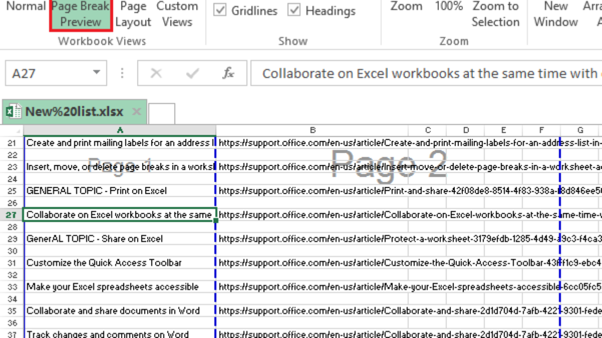Click Zoom to Selection
Image resolution: width=602 pixels, height=338 pixels.
coord(496,14)
